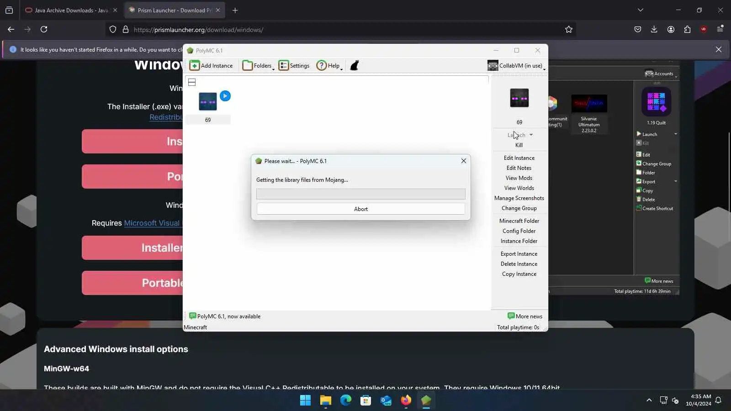Click Create Shortcut in Prism Launcher
The width and height of the screenshot is (731, 411).
coord(655,208)
